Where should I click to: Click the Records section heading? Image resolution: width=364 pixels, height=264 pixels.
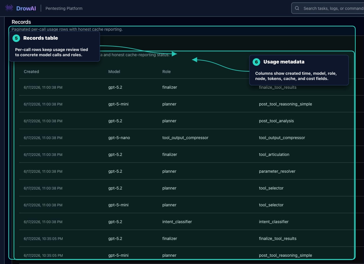point(21,22)
